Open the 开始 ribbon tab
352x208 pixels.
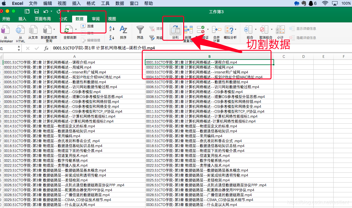[6, 19]
